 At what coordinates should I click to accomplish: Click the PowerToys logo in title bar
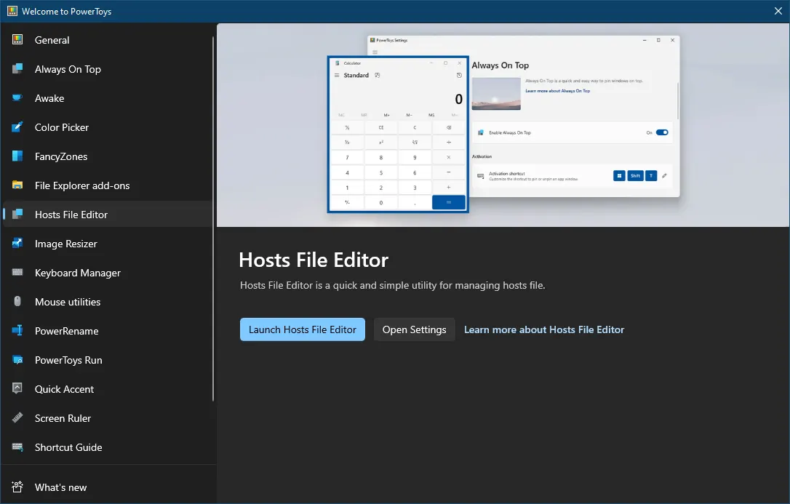[12, 11]
